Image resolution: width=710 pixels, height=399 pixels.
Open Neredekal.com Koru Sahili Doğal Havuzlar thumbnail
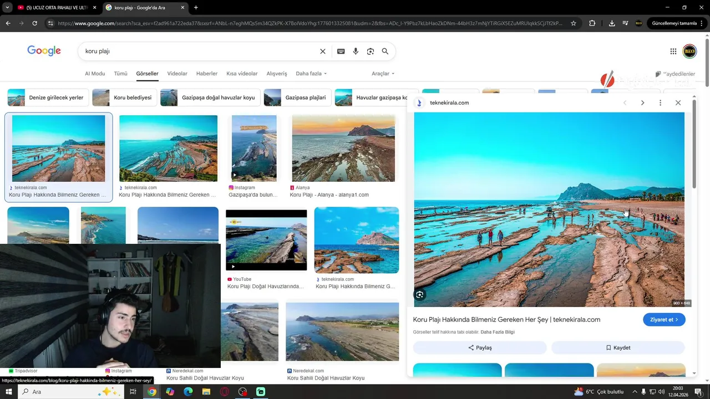pos(342,331)
